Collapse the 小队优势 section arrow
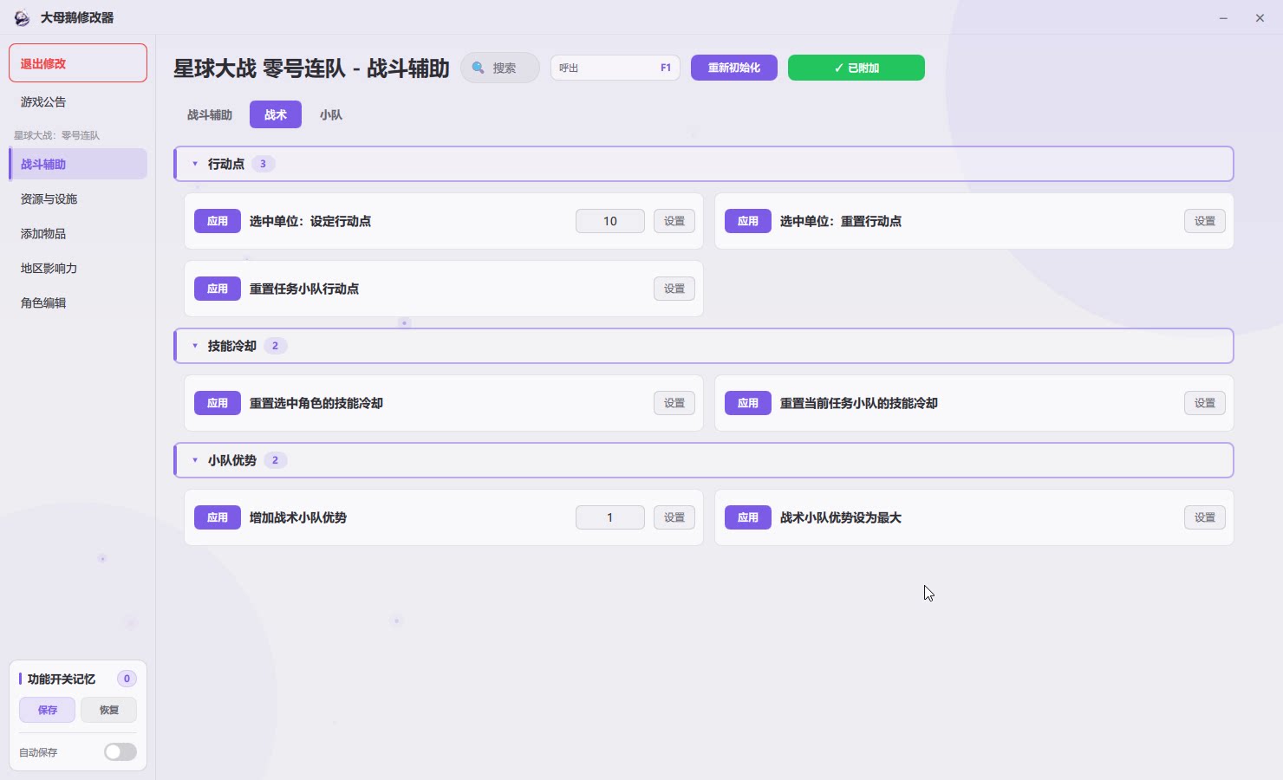The width and height of the screenshot is (1283, 780). 195,460
